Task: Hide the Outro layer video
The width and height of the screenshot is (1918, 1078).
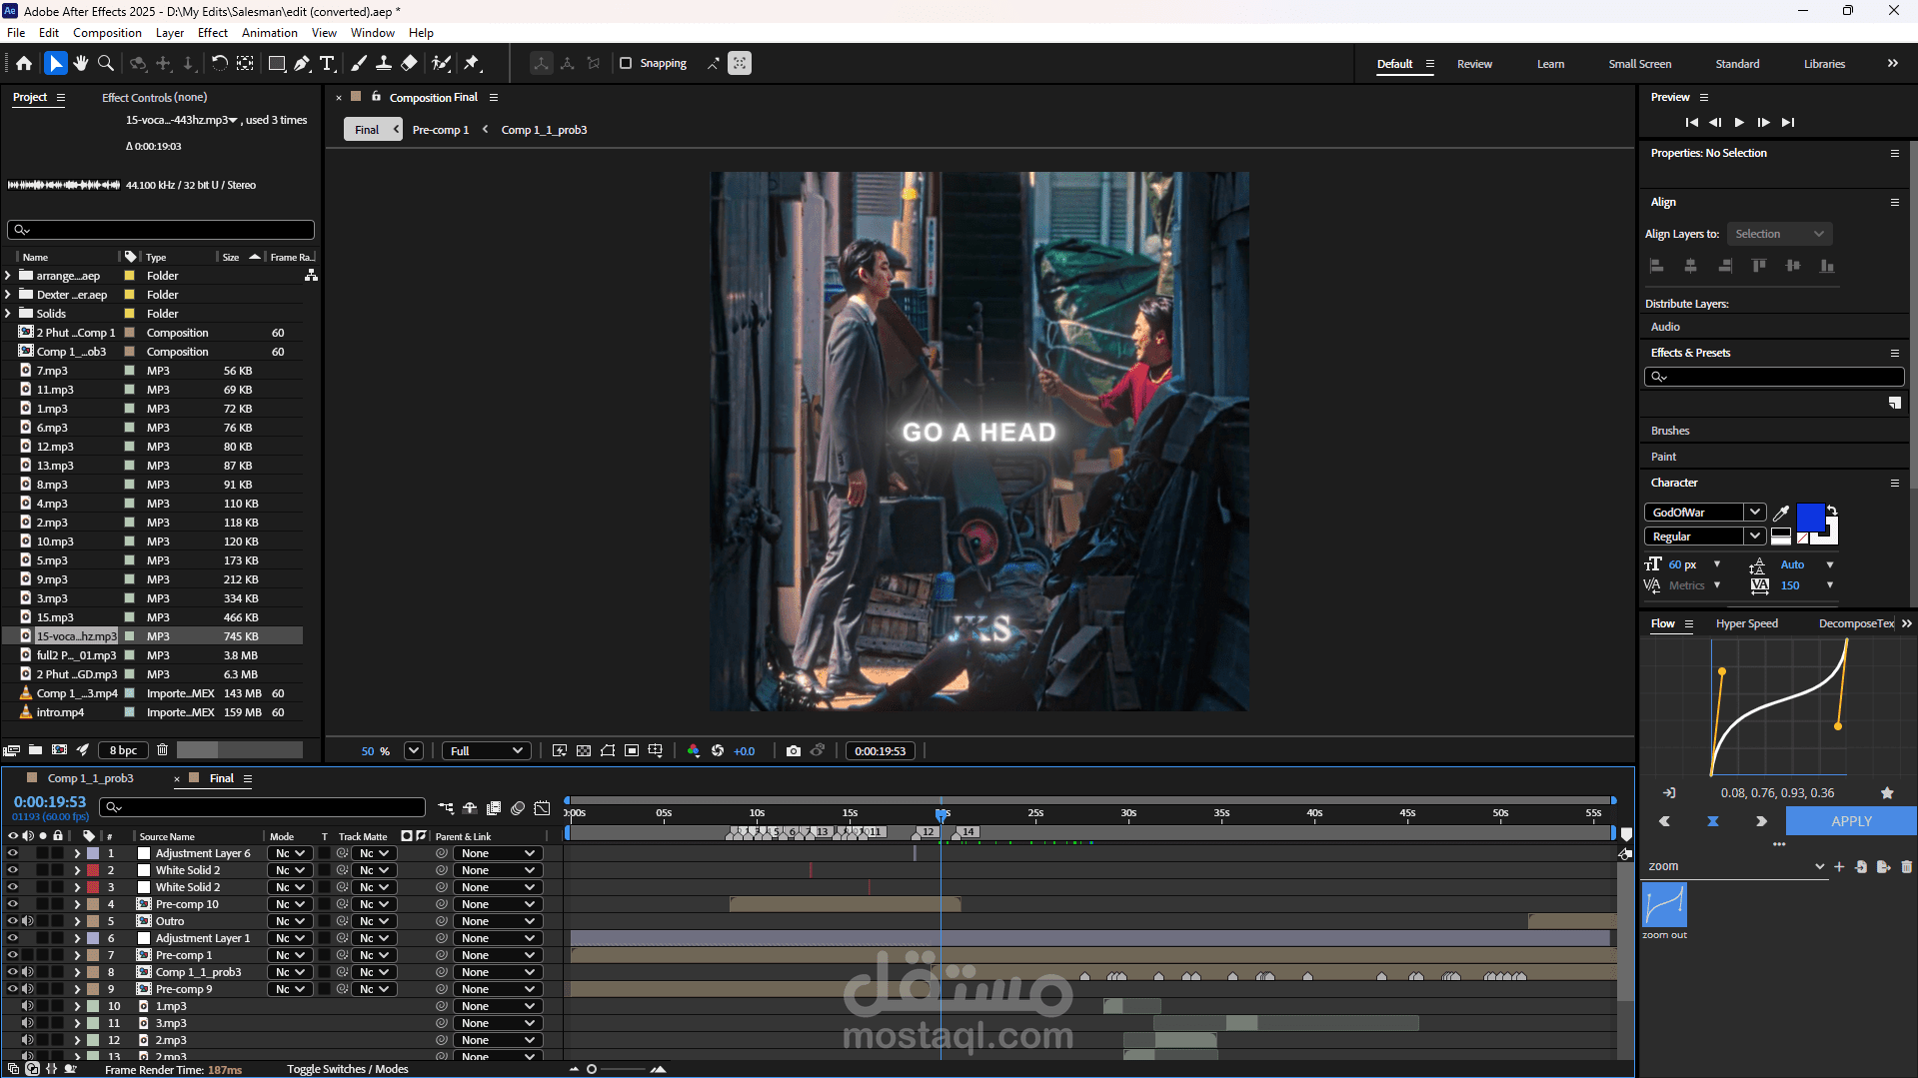Action: (x=13, y=921)
